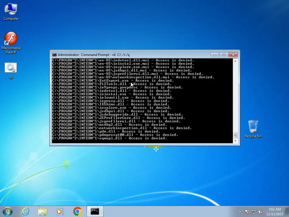Click the console vertical scrollbar thumb
Viewport: 289px width, 217px height.
(x=235, y=135)
